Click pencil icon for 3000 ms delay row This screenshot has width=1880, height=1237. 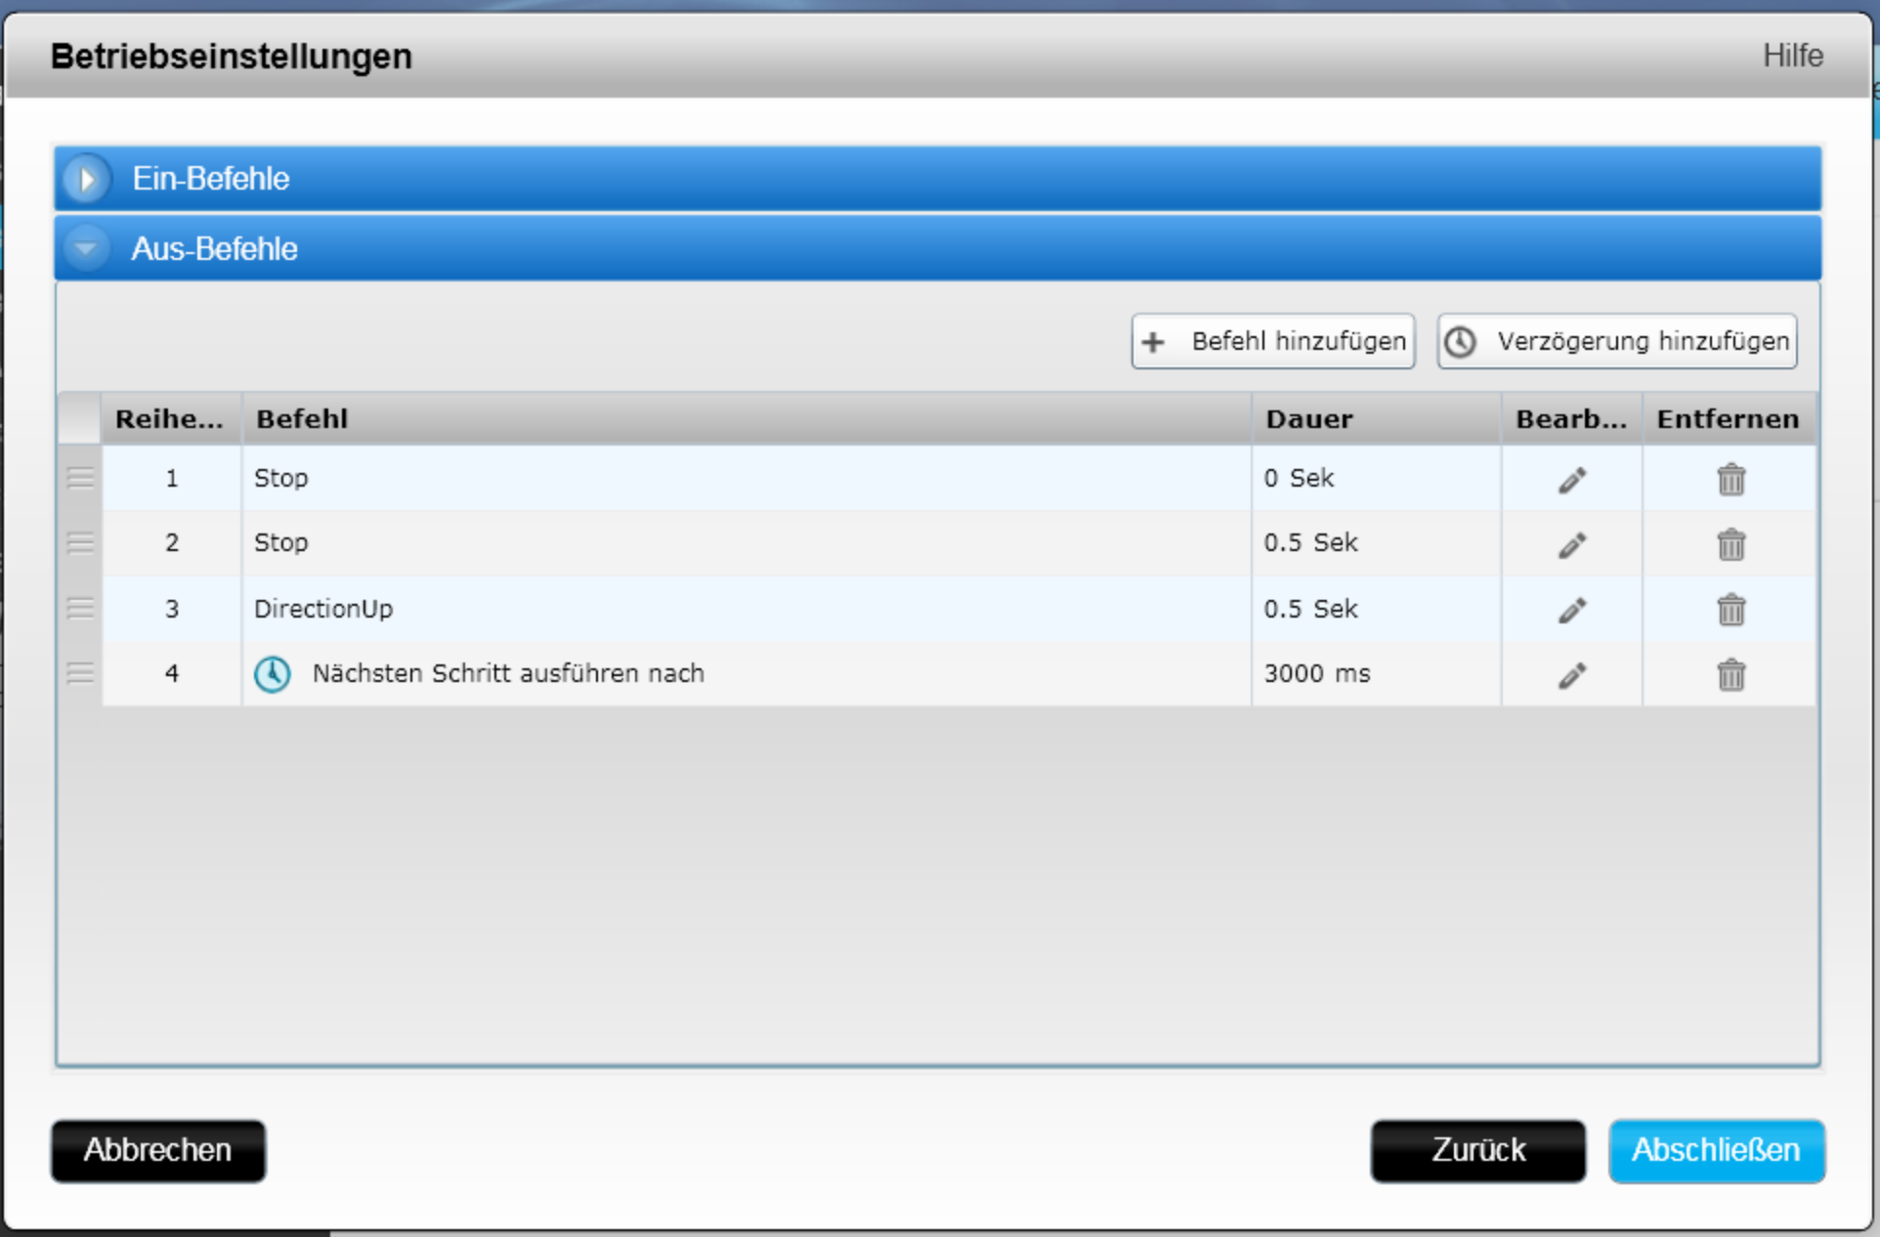(x=1571, y=675)
